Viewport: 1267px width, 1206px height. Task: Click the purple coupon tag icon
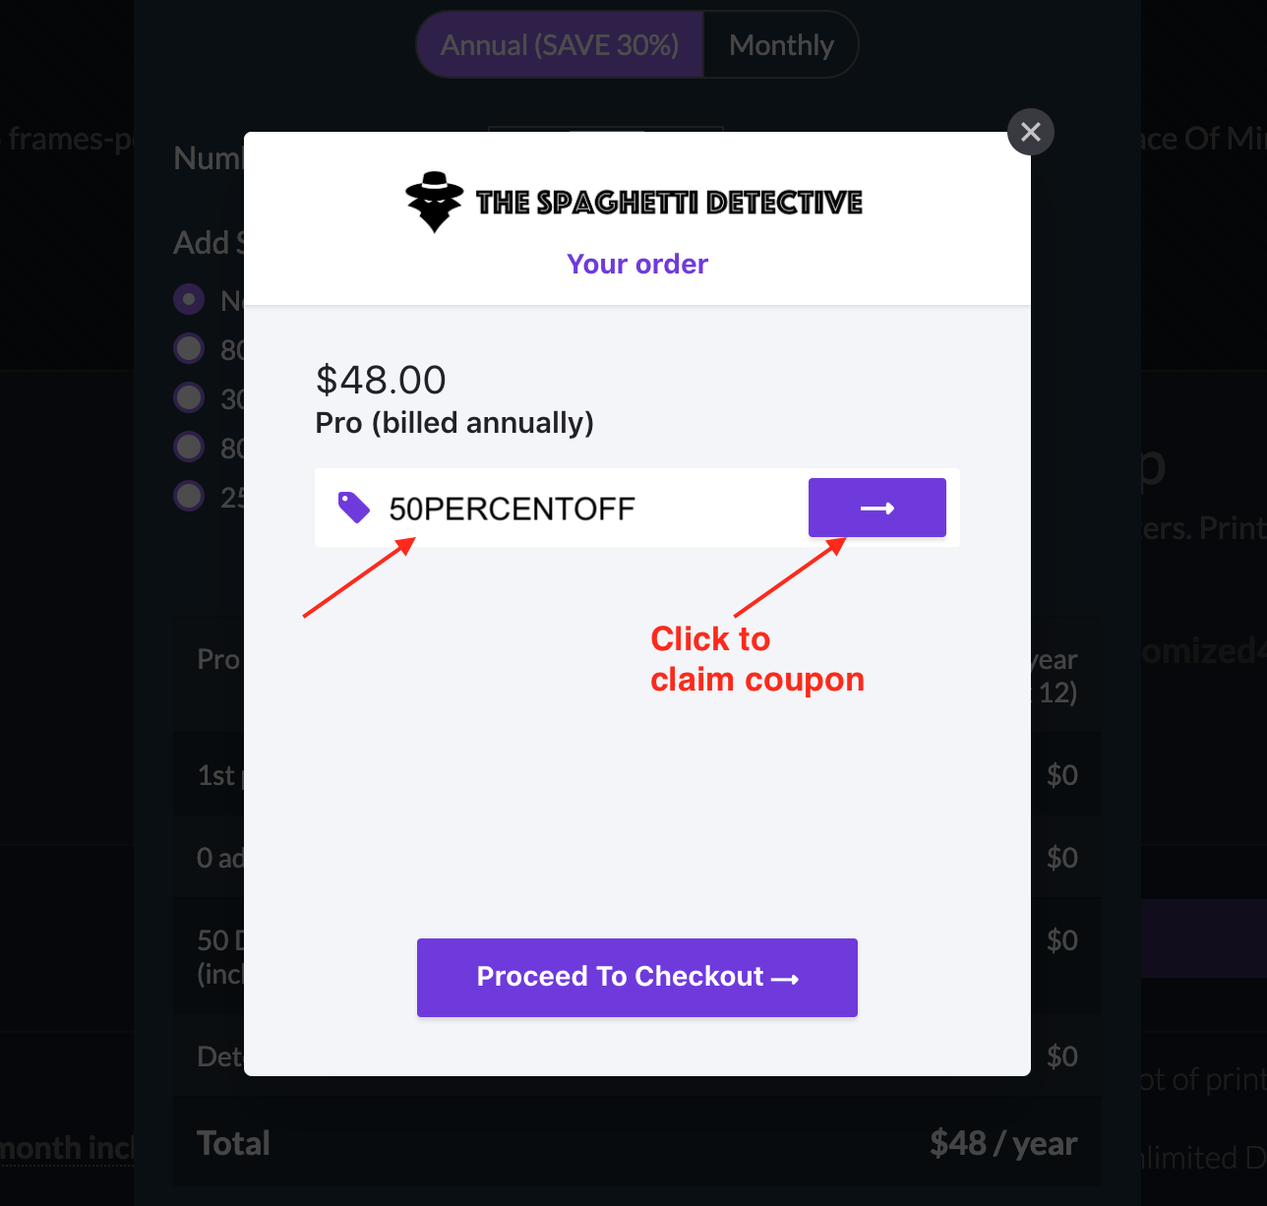point(354,508)
